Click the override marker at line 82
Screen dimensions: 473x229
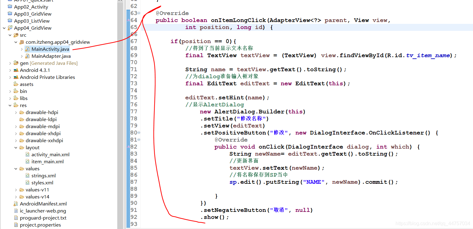point(128,147)
